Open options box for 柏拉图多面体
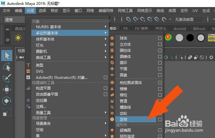The height and width of the screenshot is (138, 215). [160, 82]
